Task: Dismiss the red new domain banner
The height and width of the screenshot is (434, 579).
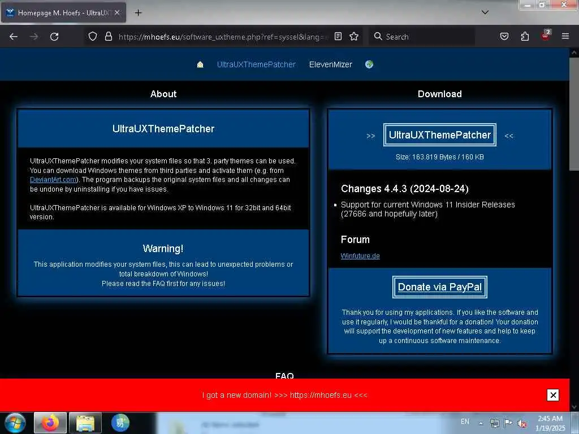Action: click(x=553, y=395)
